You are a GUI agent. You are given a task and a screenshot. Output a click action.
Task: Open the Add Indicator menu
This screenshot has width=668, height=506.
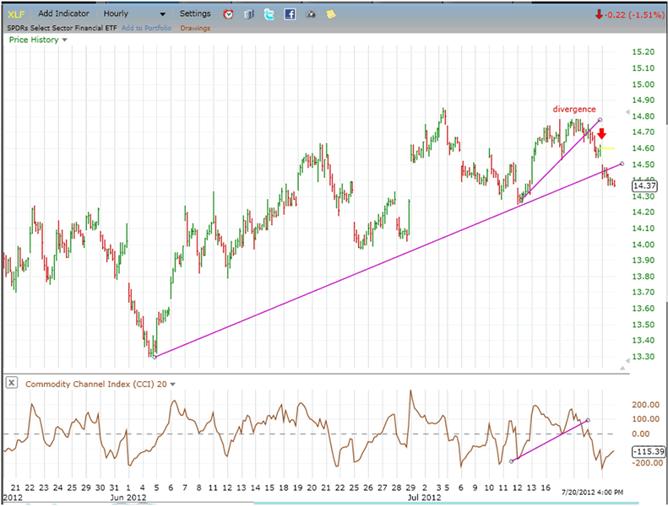point(62,14)
